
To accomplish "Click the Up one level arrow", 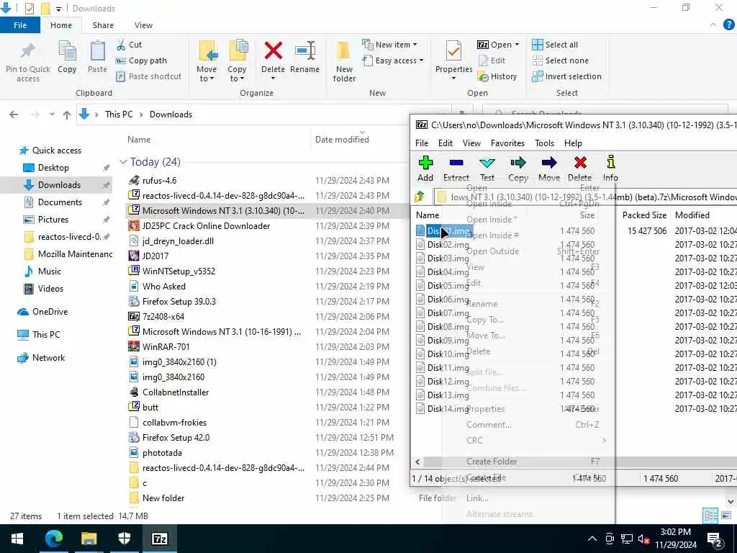I will tap(67, 114).
